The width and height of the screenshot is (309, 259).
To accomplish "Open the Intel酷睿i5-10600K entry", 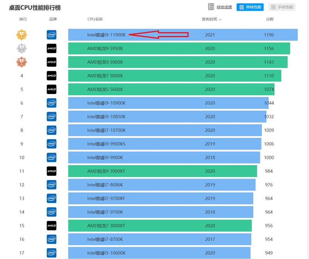I will [x=106, y=253].
